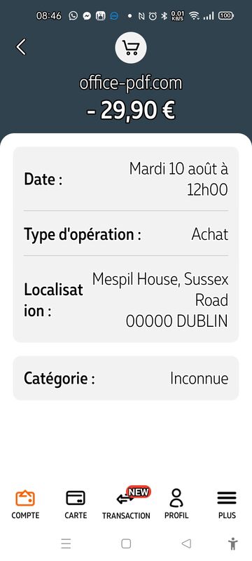252x561 pixels.
Task: Tap the Android home square button
Action: [126, 544]
